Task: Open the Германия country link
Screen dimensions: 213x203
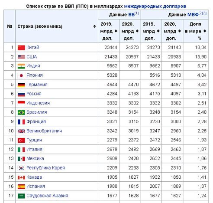Action: (x=37, y=85)
